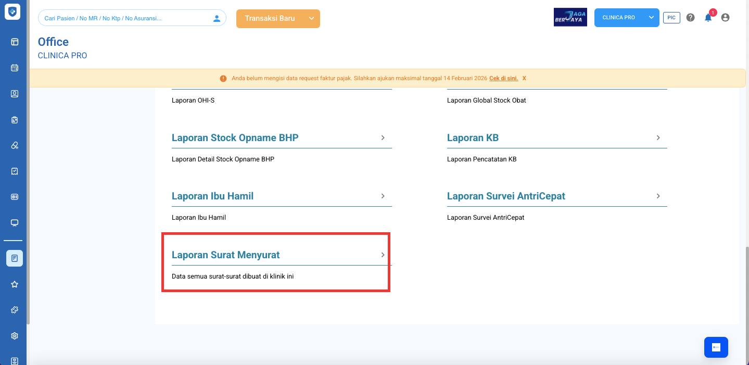Screen dimensions: 749x365
Task: Select the star icon in the sidebar
Action: click(x=15, y=284)
